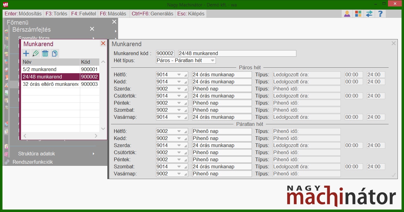Open Rendszerfunkciók menu item
404x212 pixels.
tap(33, 162)
